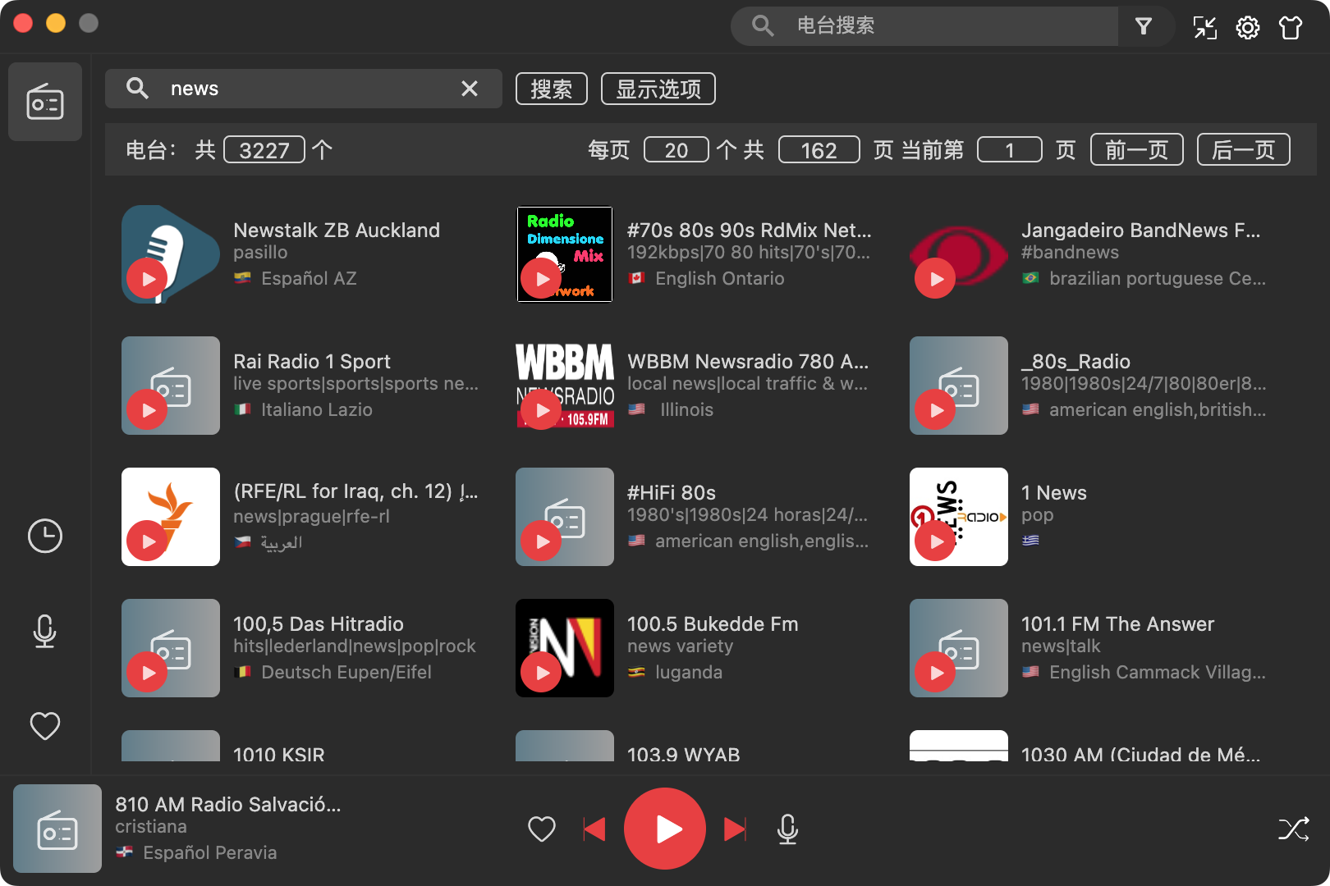
Task: Click the Español Peravia label in player
Action: pos(210,852)
